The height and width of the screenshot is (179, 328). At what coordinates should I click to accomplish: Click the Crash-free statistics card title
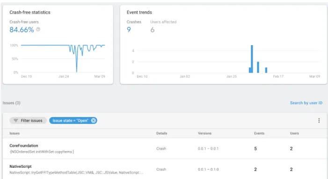pos(30,12)
